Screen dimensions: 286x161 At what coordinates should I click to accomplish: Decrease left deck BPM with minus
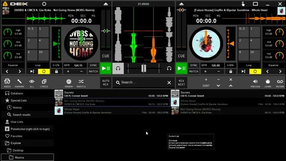click(x=81, y=72)
